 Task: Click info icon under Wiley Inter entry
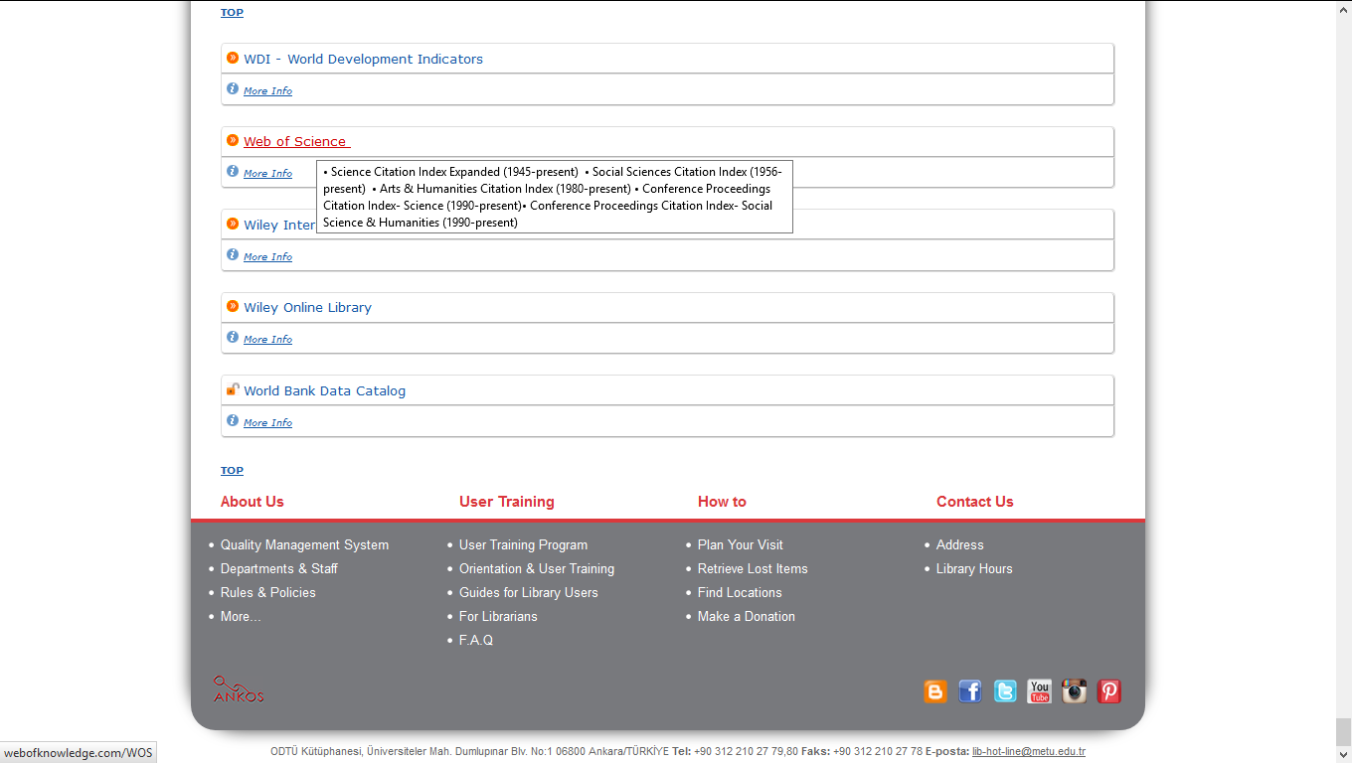pyautogui.click(x=233, y=255)
